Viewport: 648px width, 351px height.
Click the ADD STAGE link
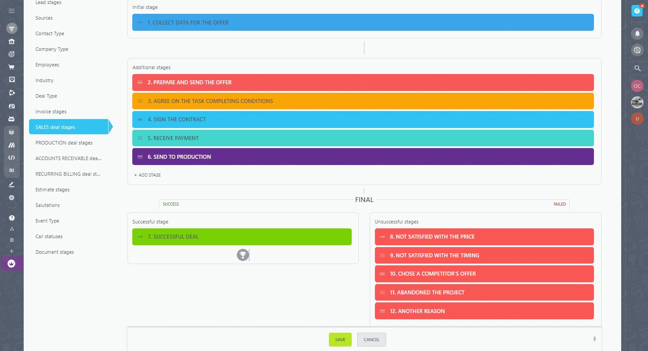coord(147,175)
